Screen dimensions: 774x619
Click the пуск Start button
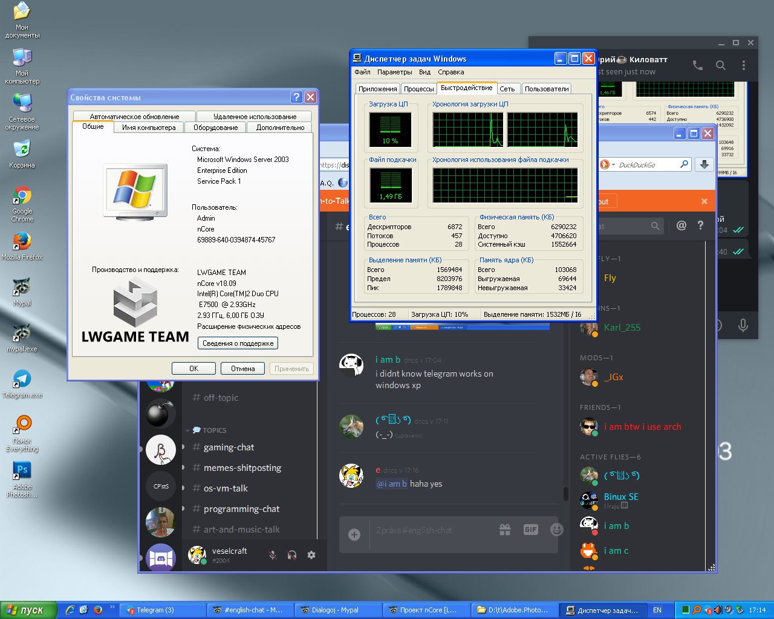pyautogui.click(x=28, y=610)
